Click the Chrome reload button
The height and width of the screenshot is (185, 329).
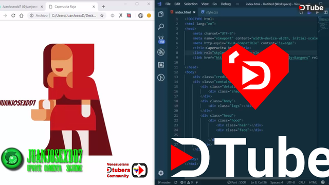pyautogui.click(x=13, y=15)
